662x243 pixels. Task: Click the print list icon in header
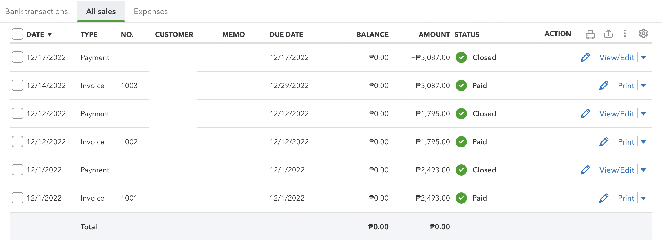pos(590,34)
